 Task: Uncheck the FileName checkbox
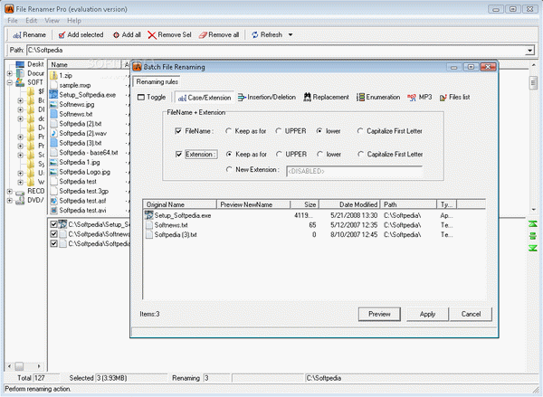tap(178, 131)
